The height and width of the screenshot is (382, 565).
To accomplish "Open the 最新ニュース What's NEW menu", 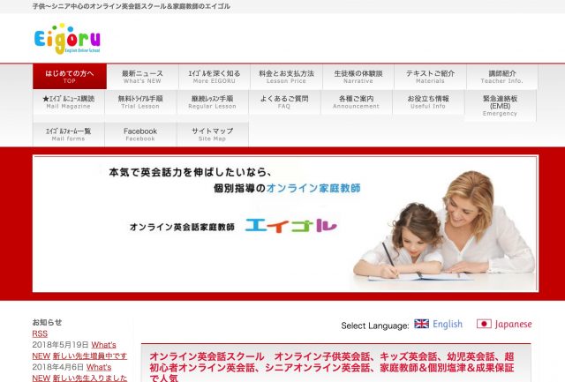I will 142,77.
